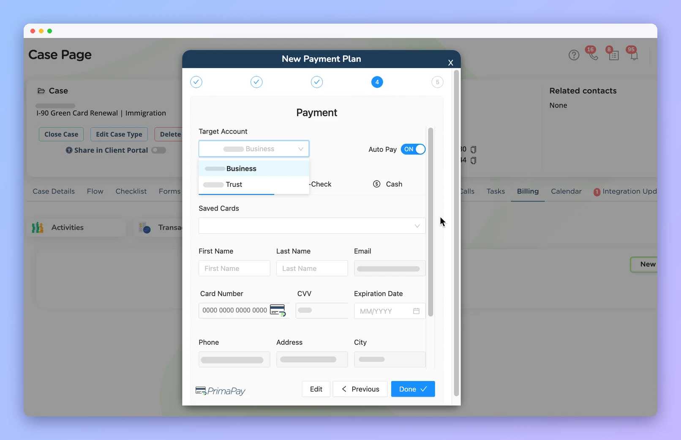Image resolution: width=681 pixels, height=440 pixels.
Task: Open the Calendar tab
Action: pyautogui.click(x=566, y=191)
